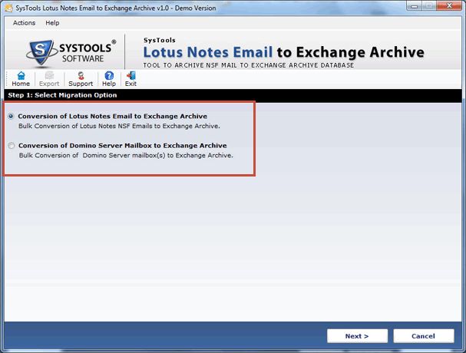Select Lotus Notes Email conversion radio button
466x353 pixels.
pyautogui.click(x=11, y=116)
